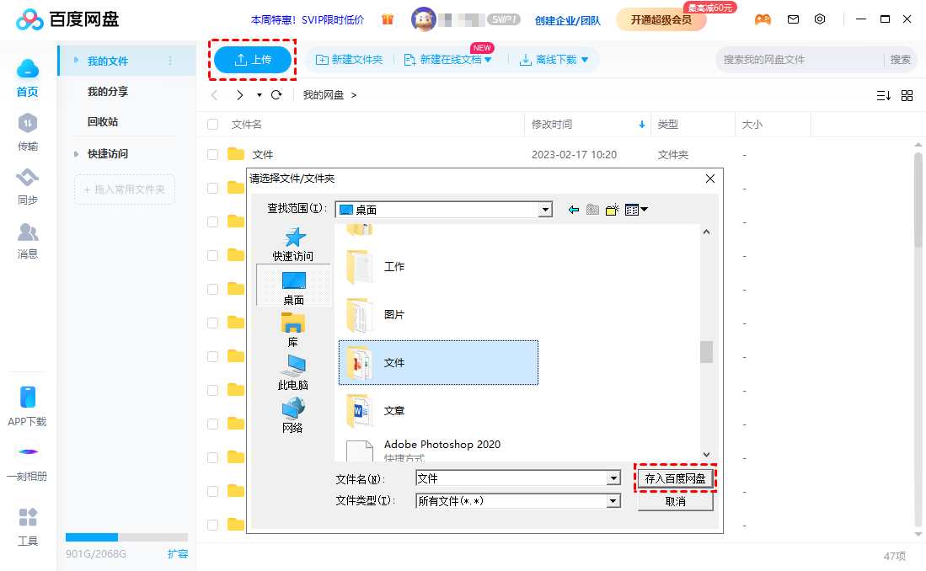Click the main file list scrollbar

click(918, 200)
